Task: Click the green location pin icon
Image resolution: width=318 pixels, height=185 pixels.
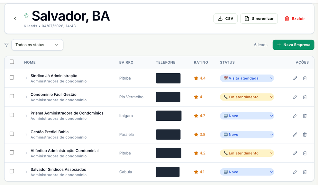Action: point(26,16)
